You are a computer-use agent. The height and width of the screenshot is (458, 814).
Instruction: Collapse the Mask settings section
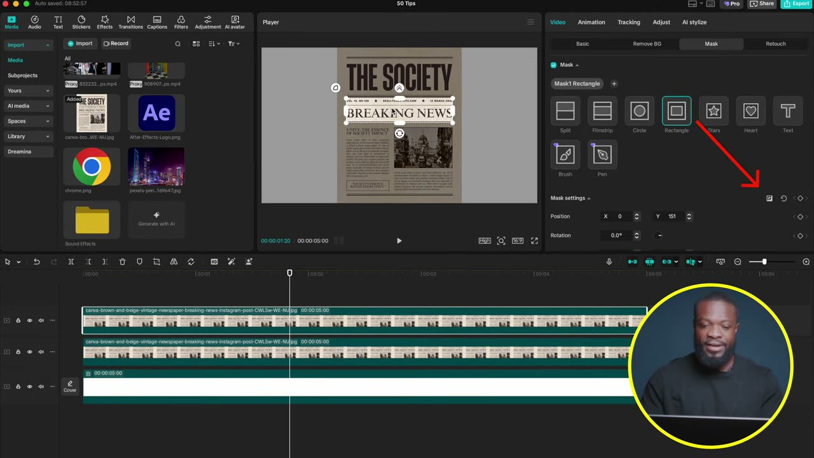coord(589,198)
